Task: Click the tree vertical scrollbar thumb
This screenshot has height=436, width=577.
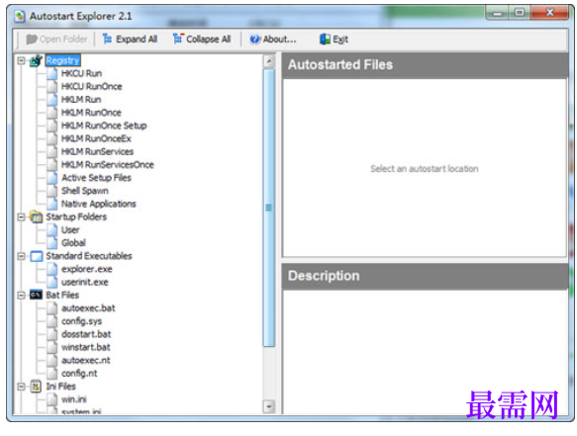Action: [269, 208]
